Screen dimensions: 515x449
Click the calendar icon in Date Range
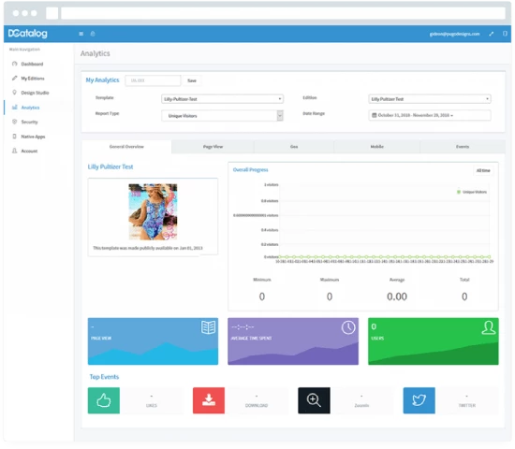pyautogui.click(x=375, y=115)
